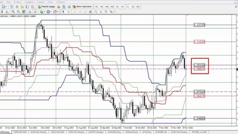238x134 pixels.
Task: Select the Text A tool
Action: [x=101, y=12]
